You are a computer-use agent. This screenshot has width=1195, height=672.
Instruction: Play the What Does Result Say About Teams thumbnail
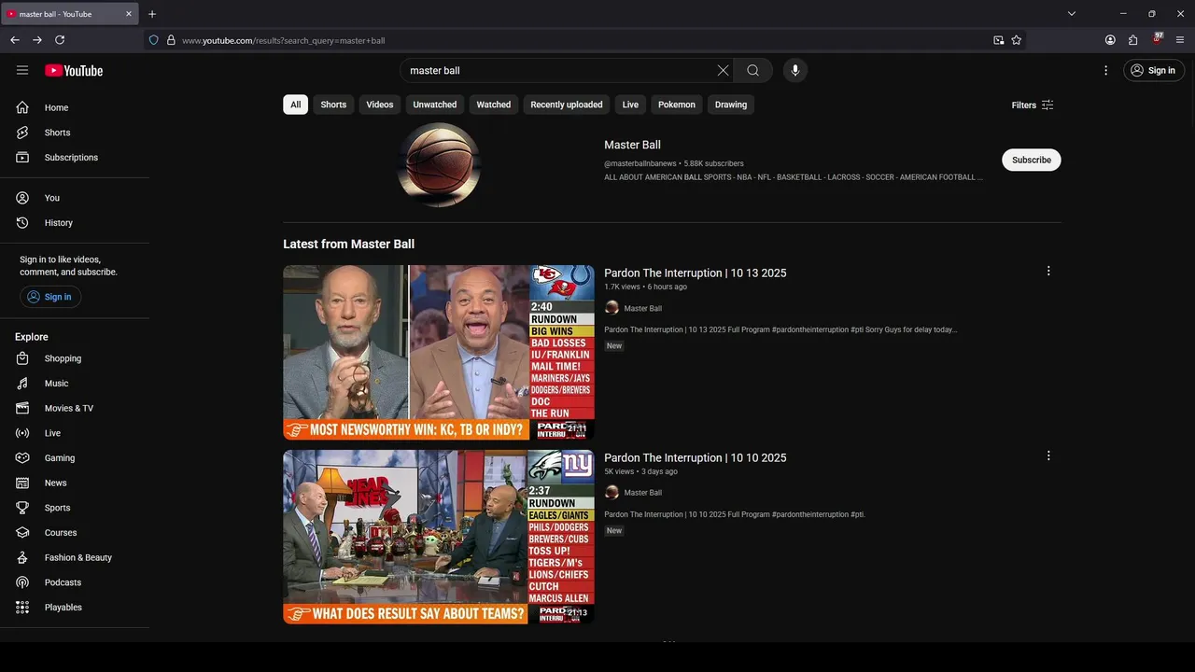coord(439,537)
